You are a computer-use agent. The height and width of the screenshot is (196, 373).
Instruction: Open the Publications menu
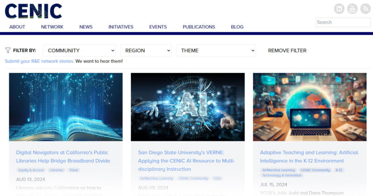tap(199, 27)
